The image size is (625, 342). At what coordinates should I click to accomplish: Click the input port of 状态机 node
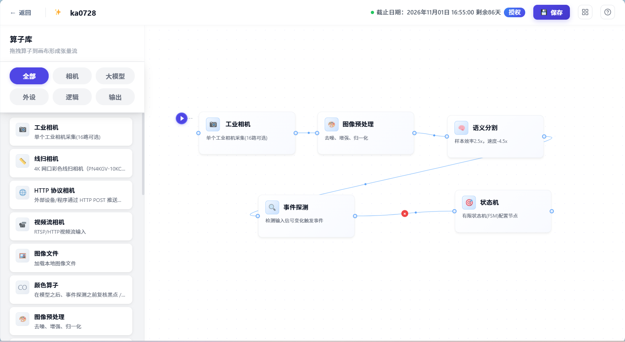tap(454, 211)
